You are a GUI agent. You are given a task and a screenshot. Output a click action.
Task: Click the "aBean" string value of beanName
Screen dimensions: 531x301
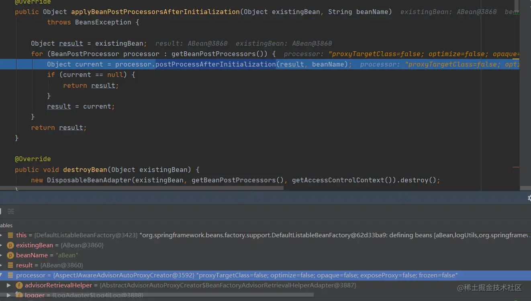tap(67, 255)
